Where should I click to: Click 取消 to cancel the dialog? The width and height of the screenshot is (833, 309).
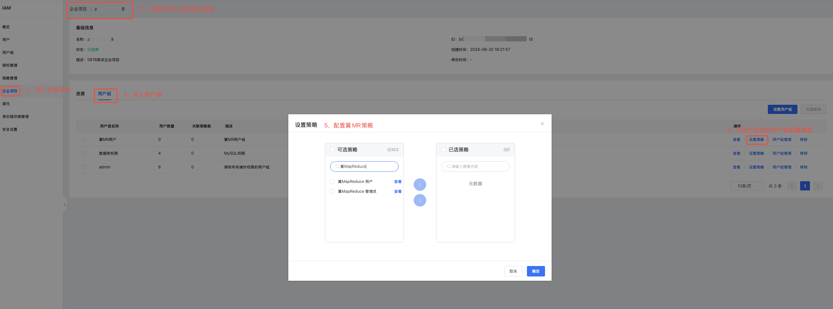click(513, 271)
